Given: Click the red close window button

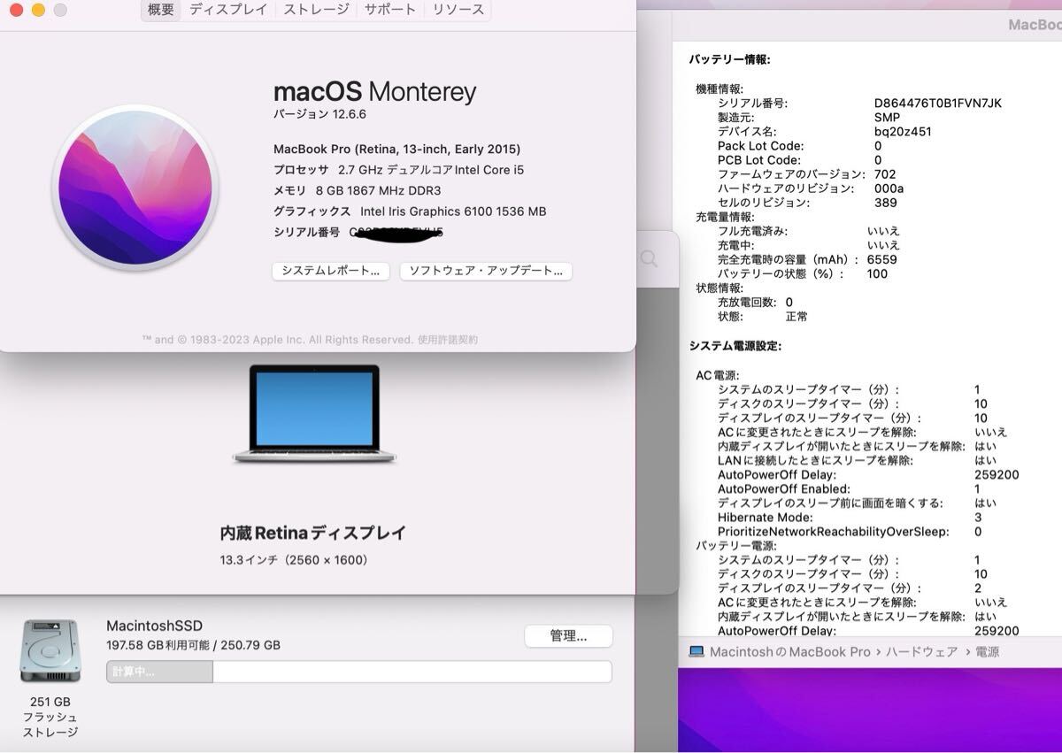Looking at the screenshot, I should 16,10.
